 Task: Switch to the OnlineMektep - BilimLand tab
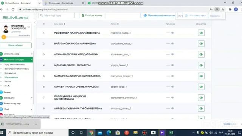pos(20,3)
